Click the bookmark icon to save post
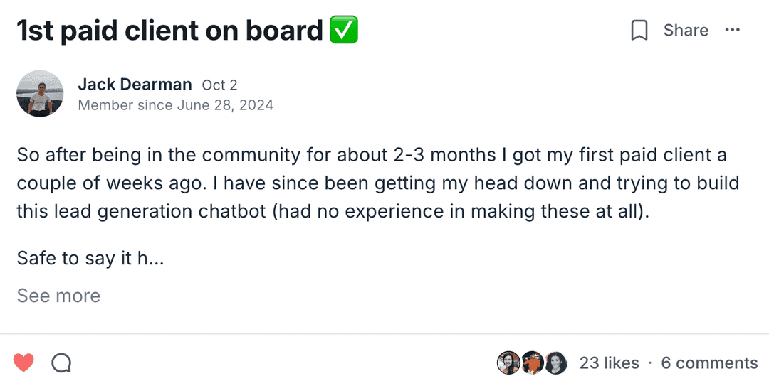The image size is (769, 381). pyautogui.click(x=639, y=31)
